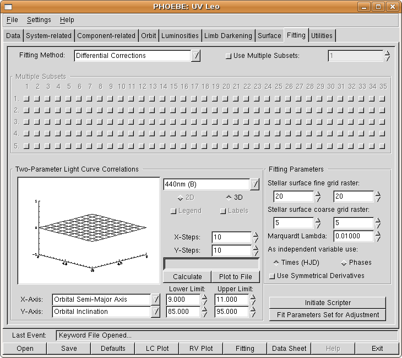Expand the Y-Axis parameter dropdown arrow
This screenshot has height=358, width=402.
coord(155,312)
